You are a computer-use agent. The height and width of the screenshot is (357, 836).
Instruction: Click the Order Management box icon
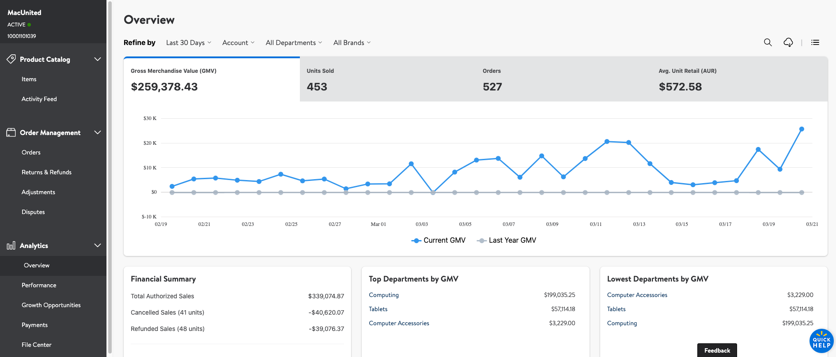(11, 132)
